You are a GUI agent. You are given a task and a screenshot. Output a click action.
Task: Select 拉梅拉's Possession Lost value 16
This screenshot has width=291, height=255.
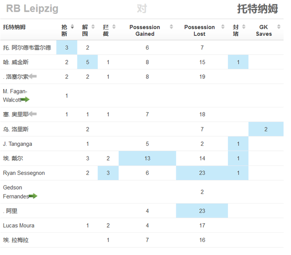click(202, 240)
